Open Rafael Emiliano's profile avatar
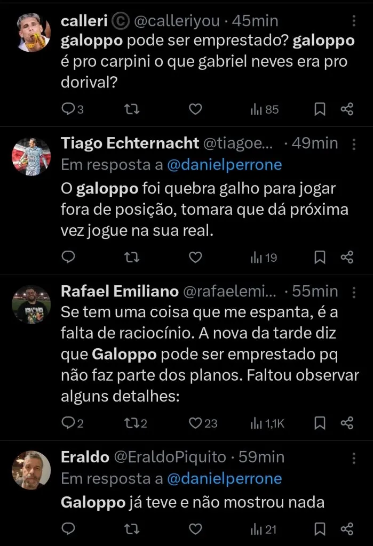Viewport: 373px width, 546px height. point(31,304)
